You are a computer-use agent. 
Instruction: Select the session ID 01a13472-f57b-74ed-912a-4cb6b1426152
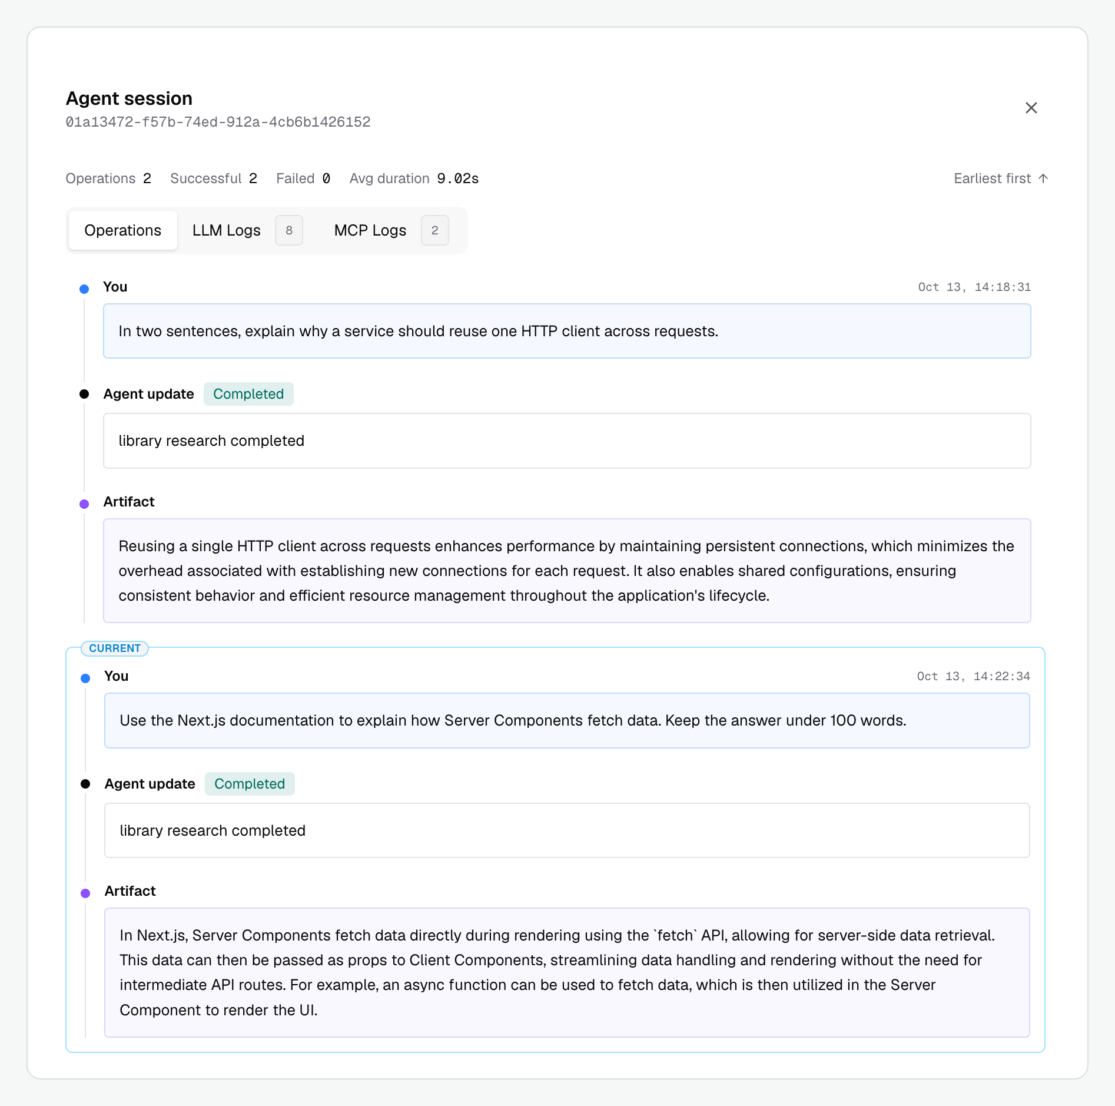click(218, 122)
